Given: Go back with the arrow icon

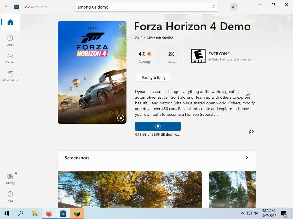Looking at the screenshot, I should coord(7,7).
